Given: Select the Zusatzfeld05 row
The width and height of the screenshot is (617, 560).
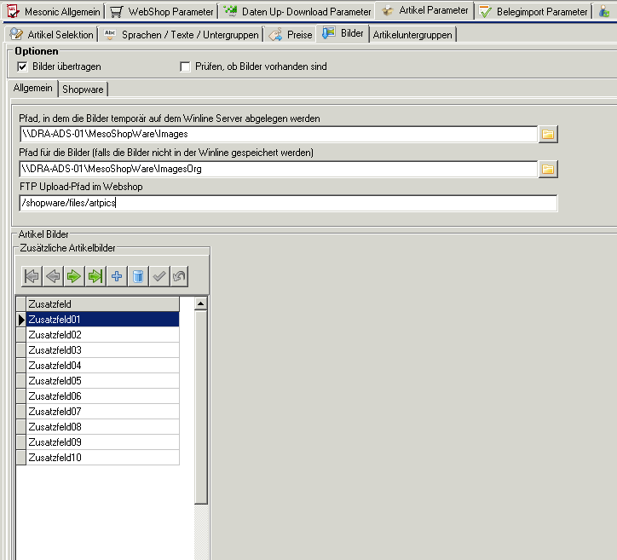Looking at the screenshot, I should click(102, 381).
